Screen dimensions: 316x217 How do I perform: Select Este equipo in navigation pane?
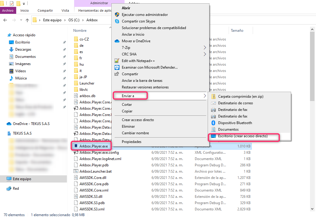pos(22,179)
